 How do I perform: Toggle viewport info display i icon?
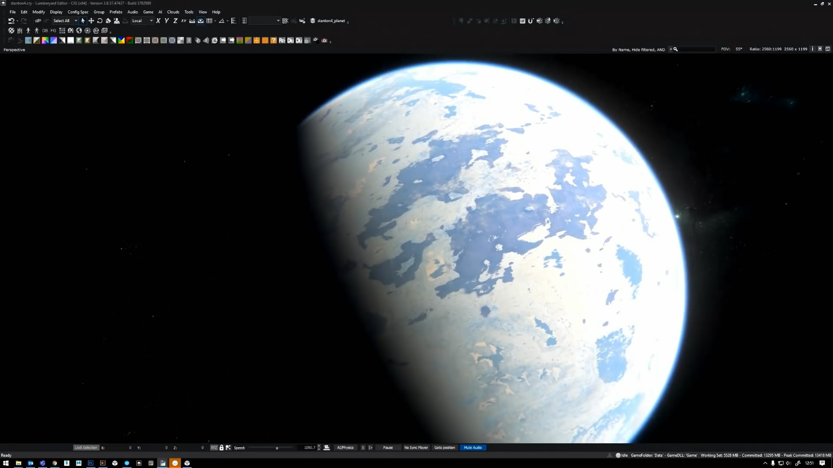(813, 49)
